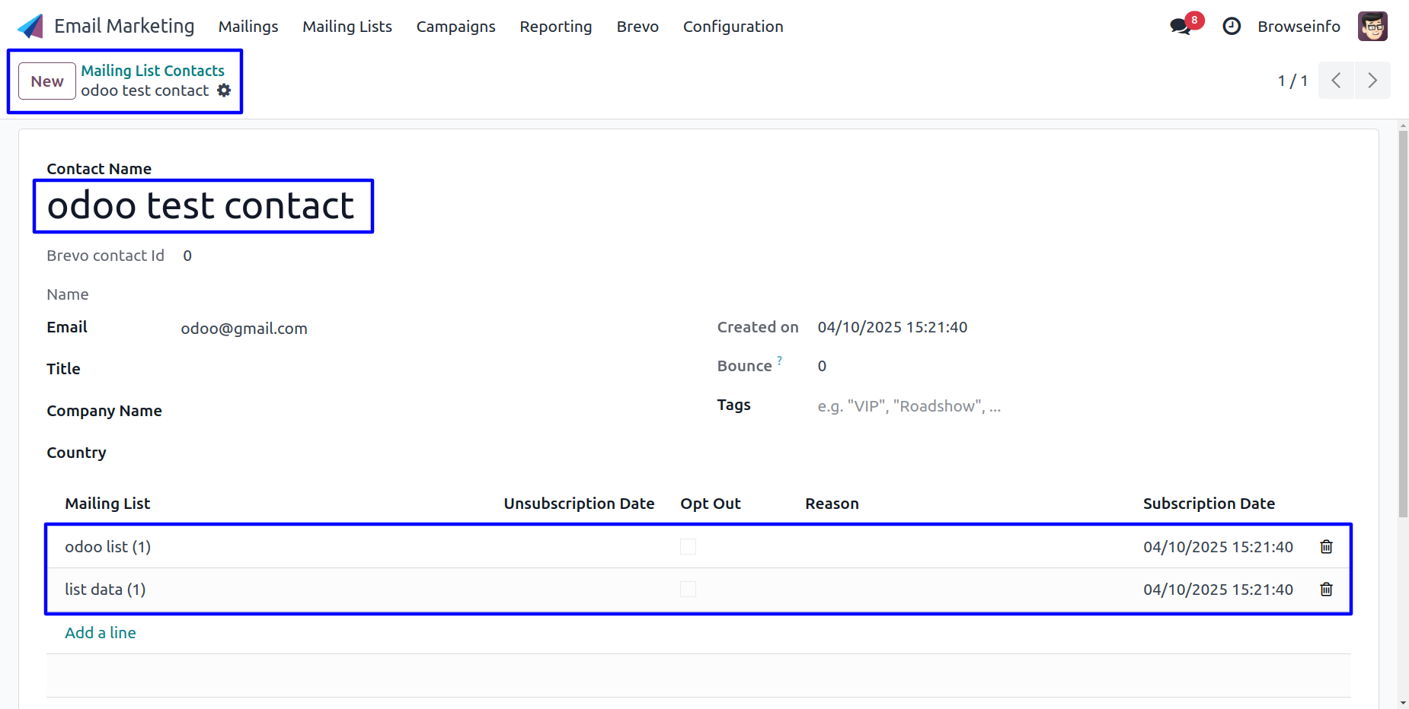The height and width of the screenshot is (709, 1409).
Task: Return to Mailing List Contacts breadcrumb
Action: [153, 71]
